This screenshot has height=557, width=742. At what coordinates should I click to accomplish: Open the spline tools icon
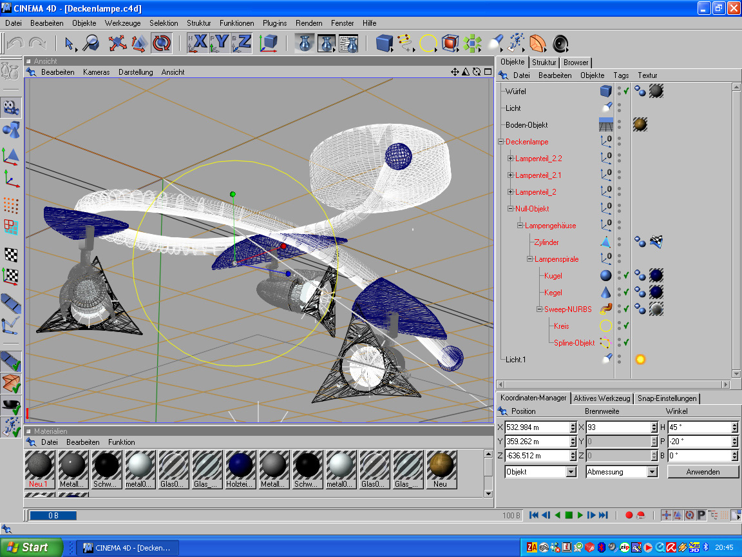(x=406, y=43)
